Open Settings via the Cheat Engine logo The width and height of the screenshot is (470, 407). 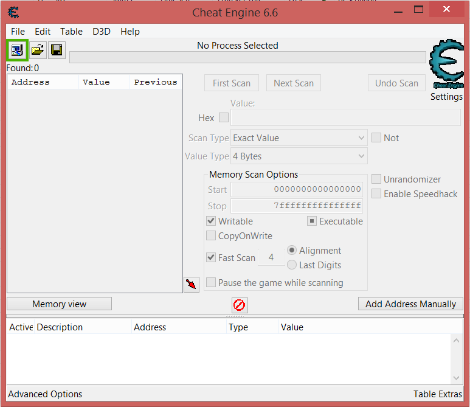446,64
